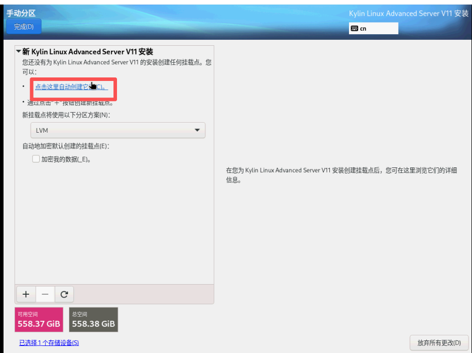This screenshot has width=472, height=353.
Task: Toggle the 加密我的数据 checkbox
Action: 36,159
